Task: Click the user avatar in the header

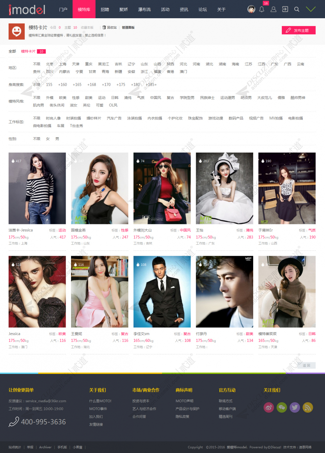Action: [251, 9]
